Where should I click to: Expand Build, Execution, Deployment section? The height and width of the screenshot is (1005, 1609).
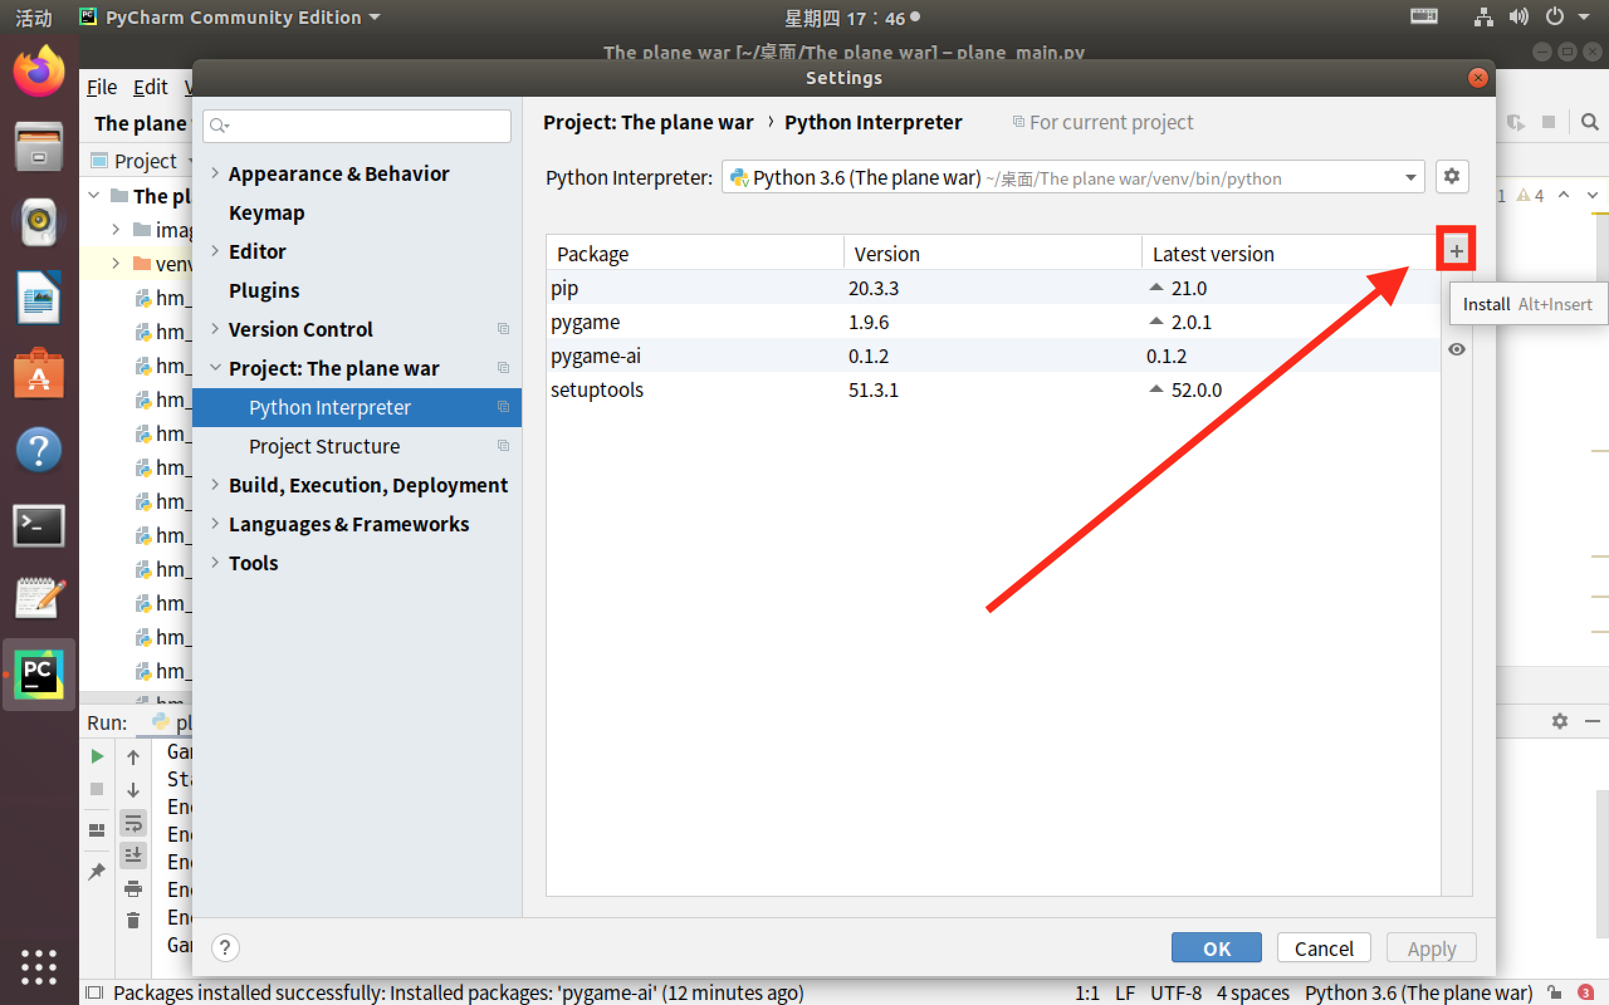[x=215, y=485]
